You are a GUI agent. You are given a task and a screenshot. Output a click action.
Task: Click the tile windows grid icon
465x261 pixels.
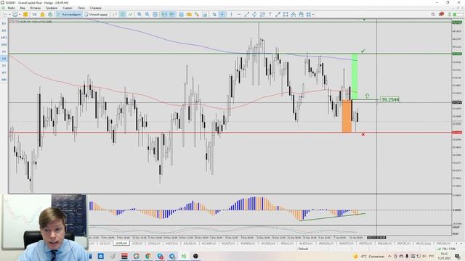coord(155,14)
